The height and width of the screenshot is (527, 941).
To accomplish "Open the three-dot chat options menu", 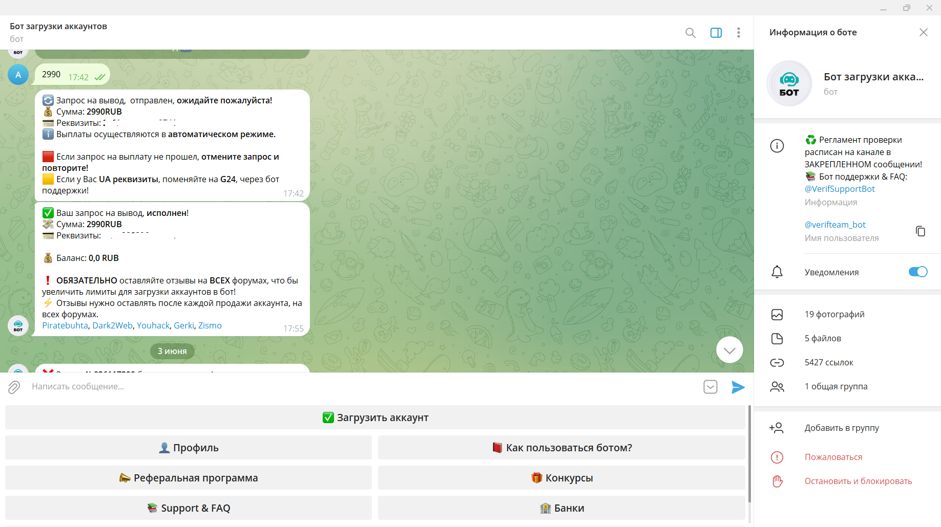I will tap(738, 33).
